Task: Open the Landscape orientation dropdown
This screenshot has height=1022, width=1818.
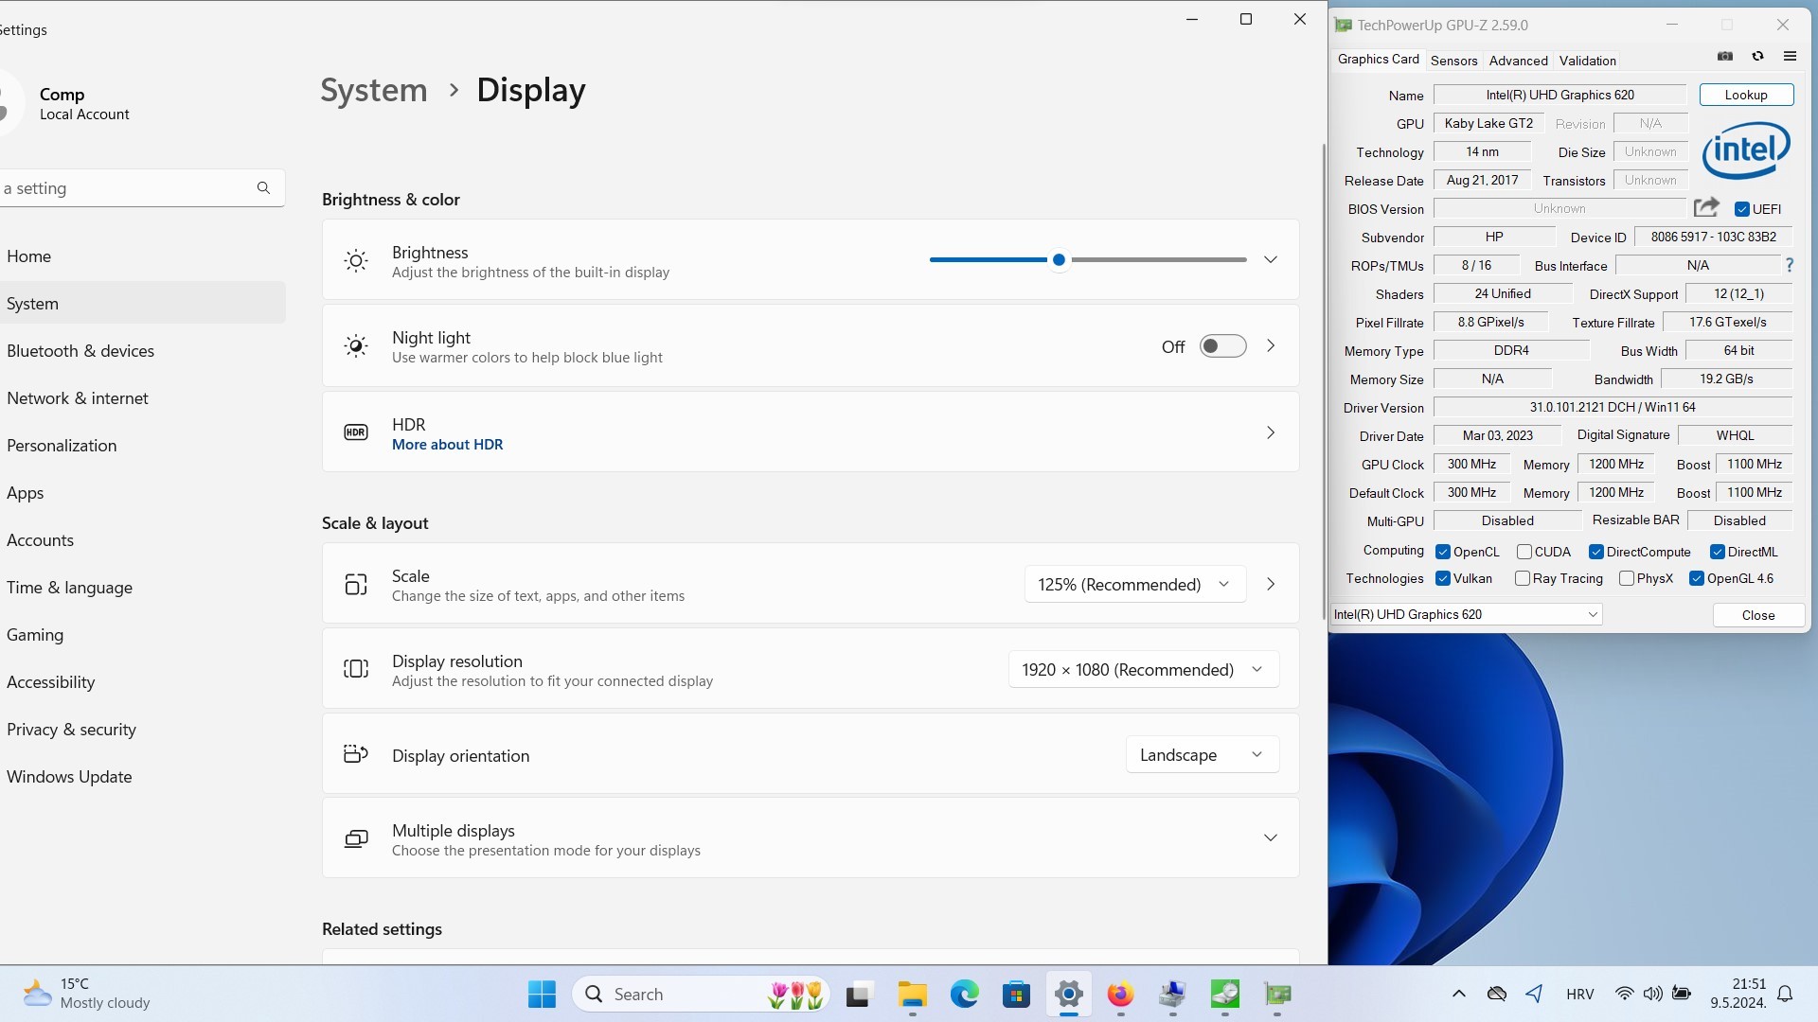Action: pos(1203,754)
